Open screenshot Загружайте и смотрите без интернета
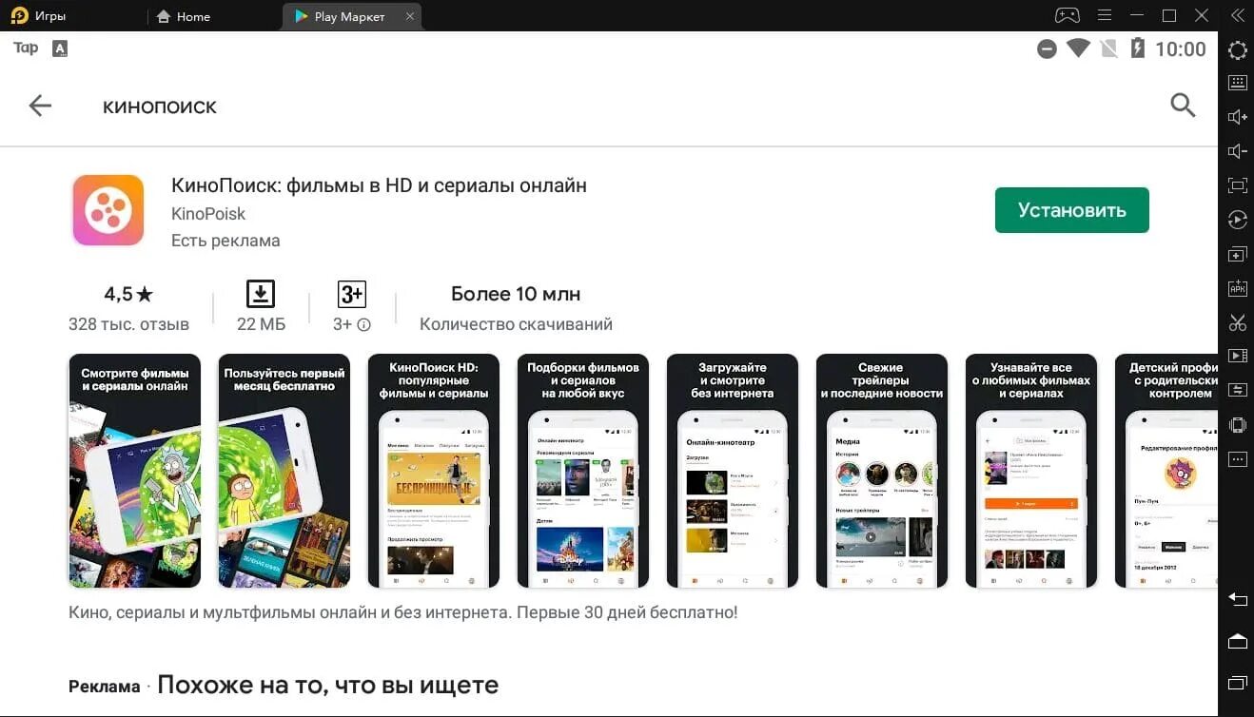Screen dimensions: 1254x717 (732, 471)
